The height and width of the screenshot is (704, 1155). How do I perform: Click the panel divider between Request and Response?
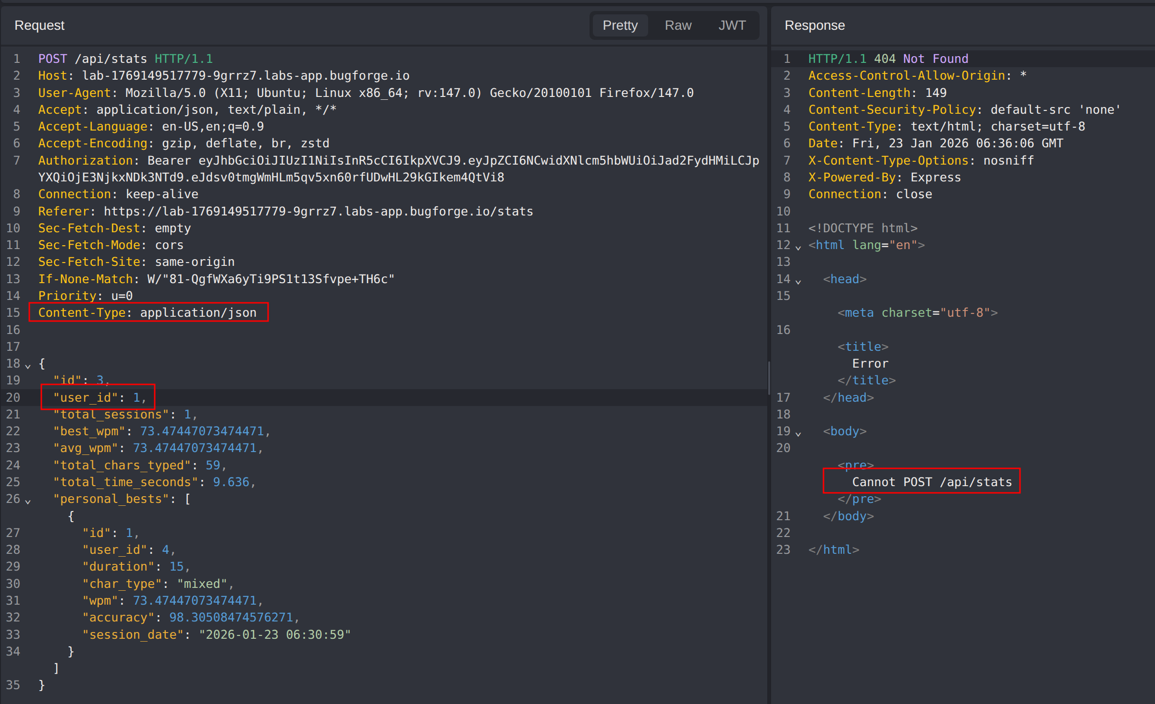click(x=769, y=378)
